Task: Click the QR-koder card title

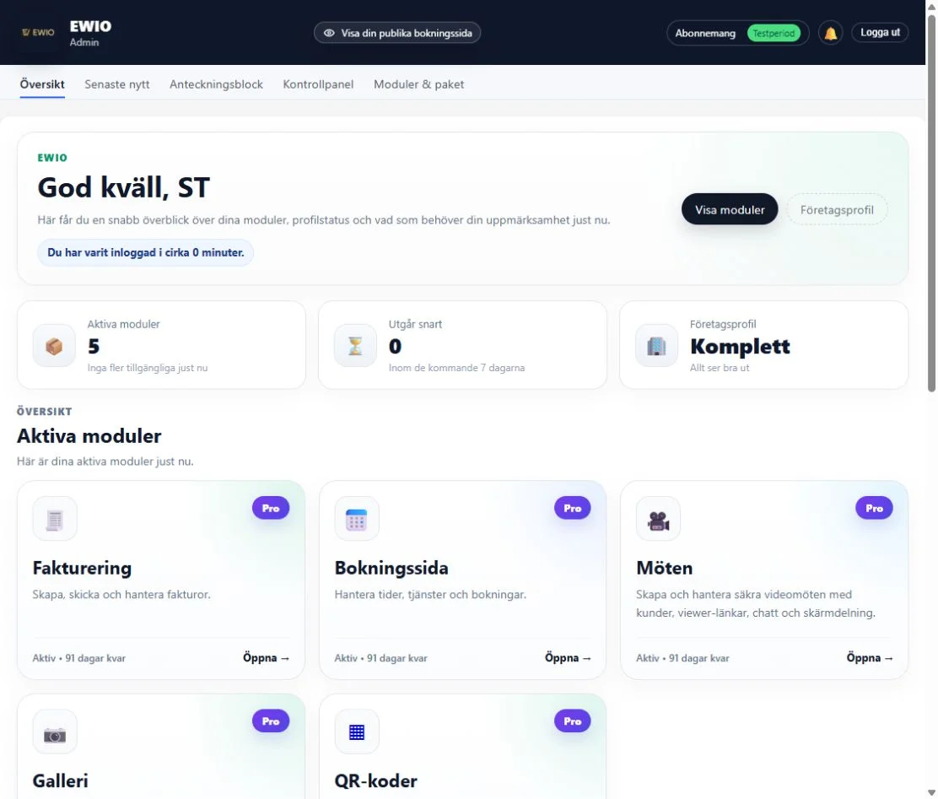Action: pyautogui.click(x=375, y=781)
